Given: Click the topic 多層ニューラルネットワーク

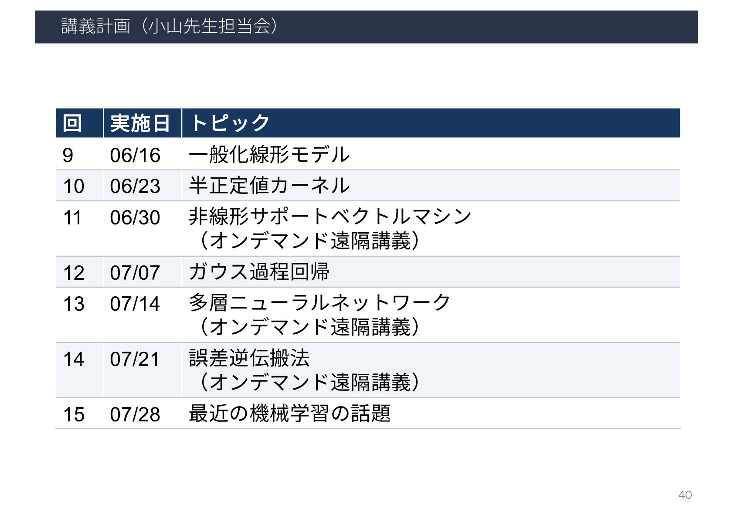Looking at the screenshot, I should [320, 303].
